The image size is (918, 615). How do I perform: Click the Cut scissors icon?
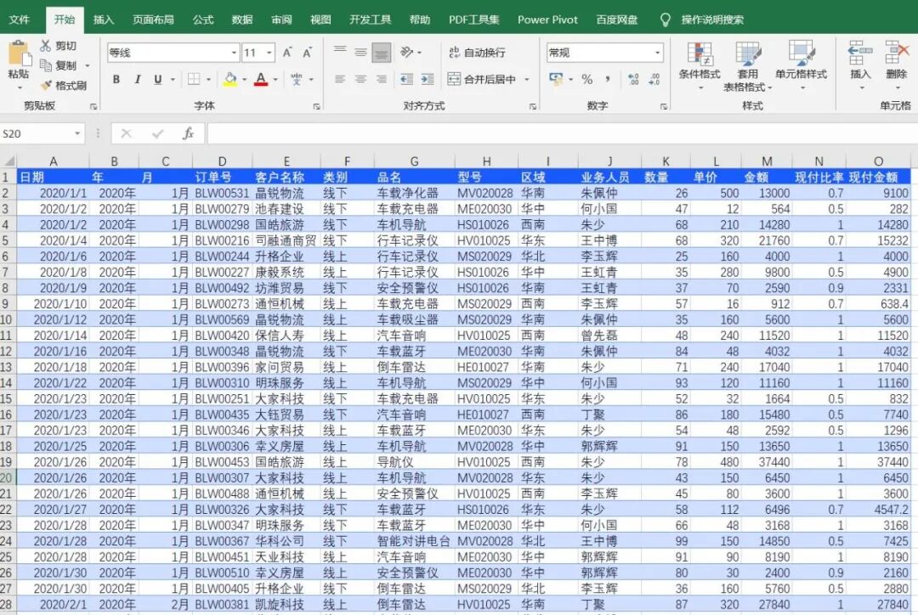(x=46, y=46)
